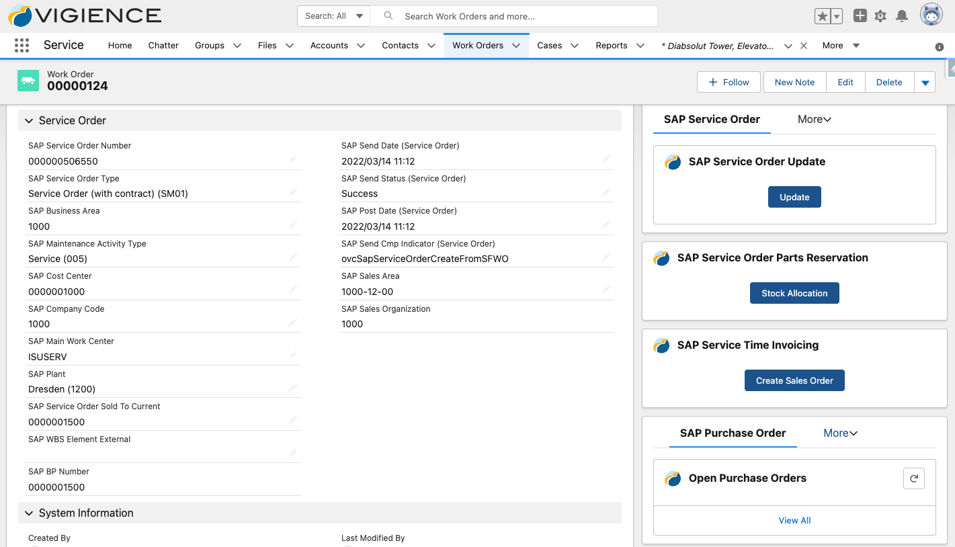Open the favorites list dropdown arrow

pos(837,16)
